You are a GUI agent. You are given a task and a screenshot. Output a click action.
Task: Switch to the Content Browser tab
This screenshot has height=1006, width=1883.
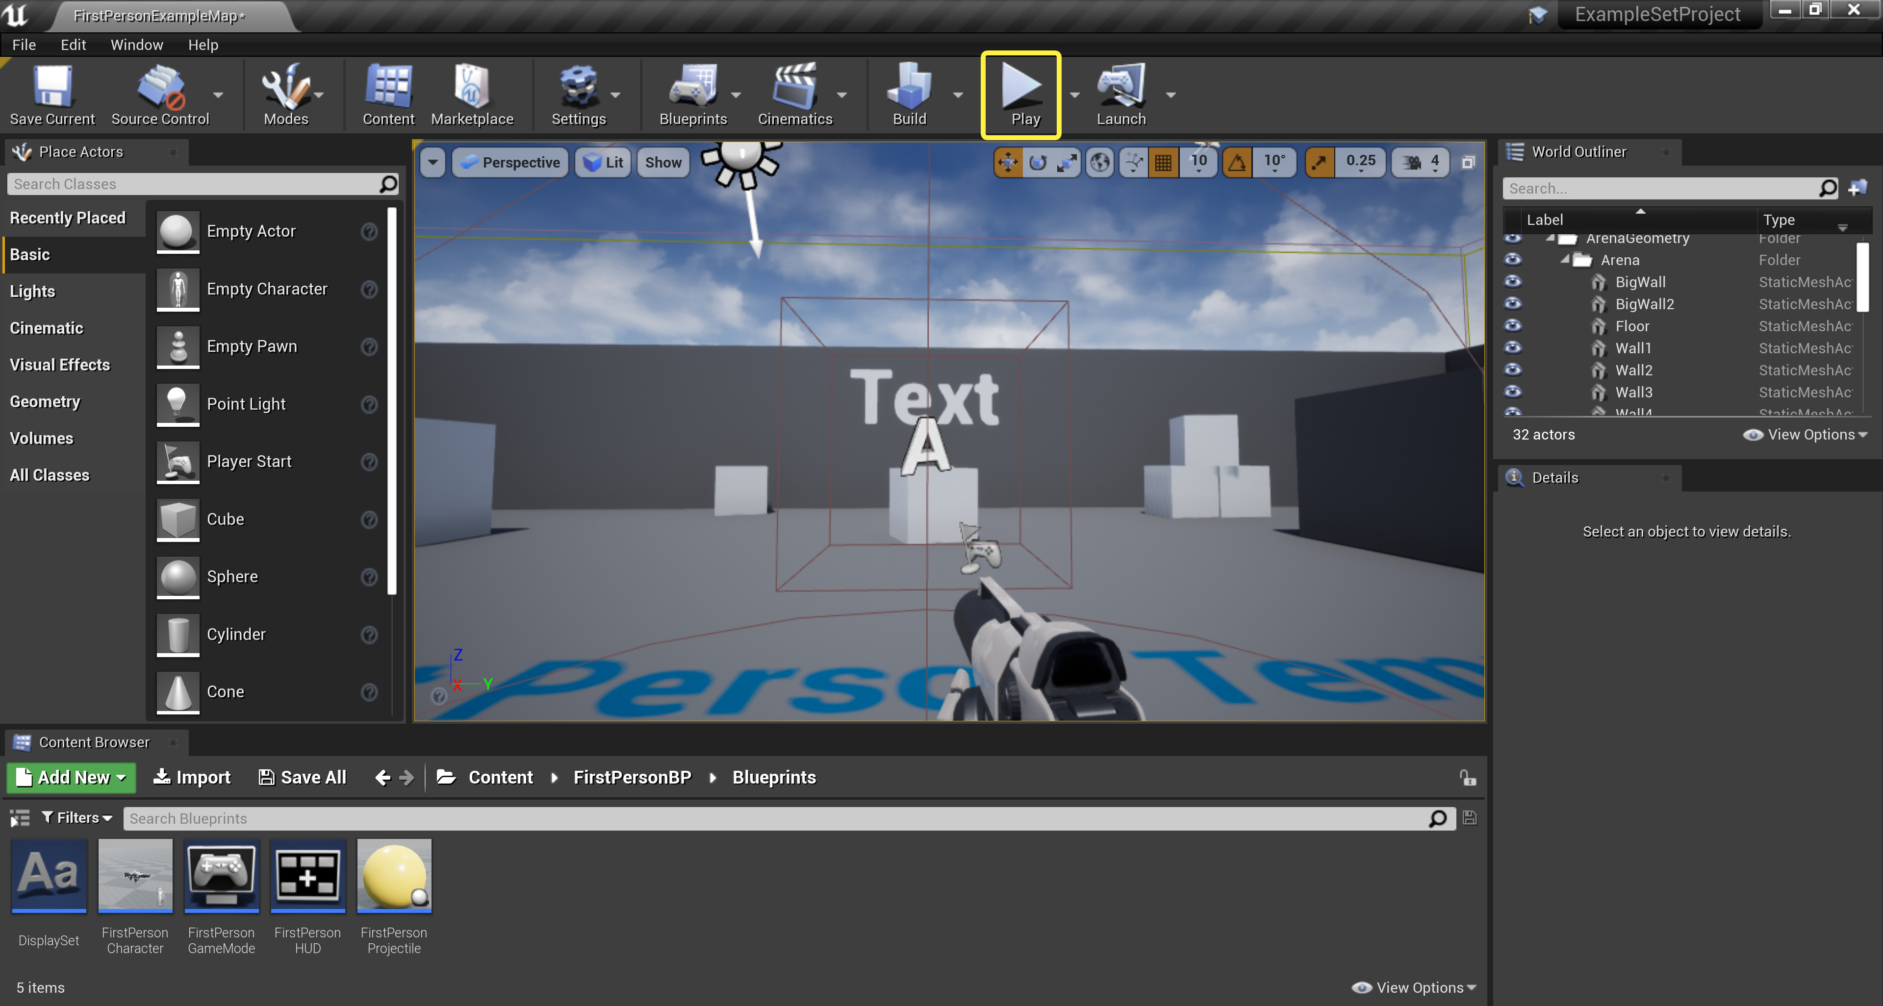(x=94, y=741)
